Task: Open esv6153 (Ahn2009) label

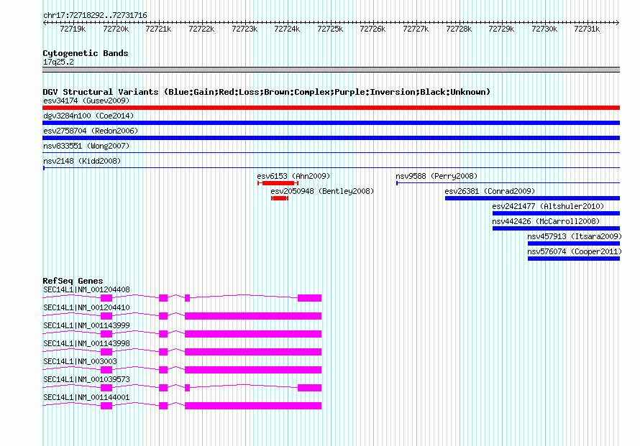Action: tap(293, 176)
